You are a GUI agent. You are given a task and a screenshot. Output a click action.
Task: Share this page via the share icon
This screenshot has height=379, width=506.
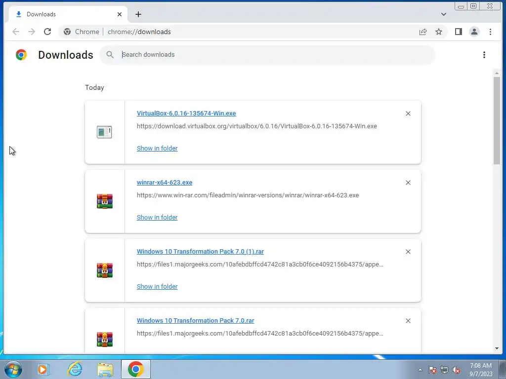tap(423, 32)
